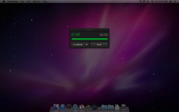Open the Trash in the Dock
Screen dimensions: 179x112
coord(124,107)
